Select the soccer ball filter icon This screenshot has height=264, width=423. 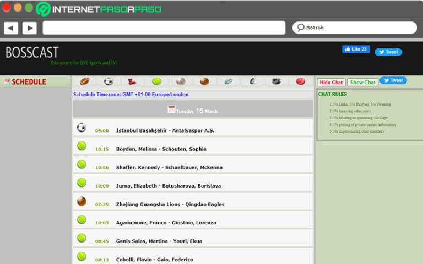(x=109, y=81)
